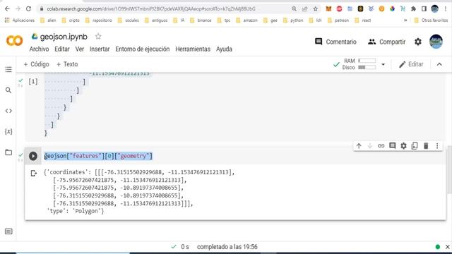Share this page icon in address bar
Screen dimensions: 452x254
click(x=304, y=9)
